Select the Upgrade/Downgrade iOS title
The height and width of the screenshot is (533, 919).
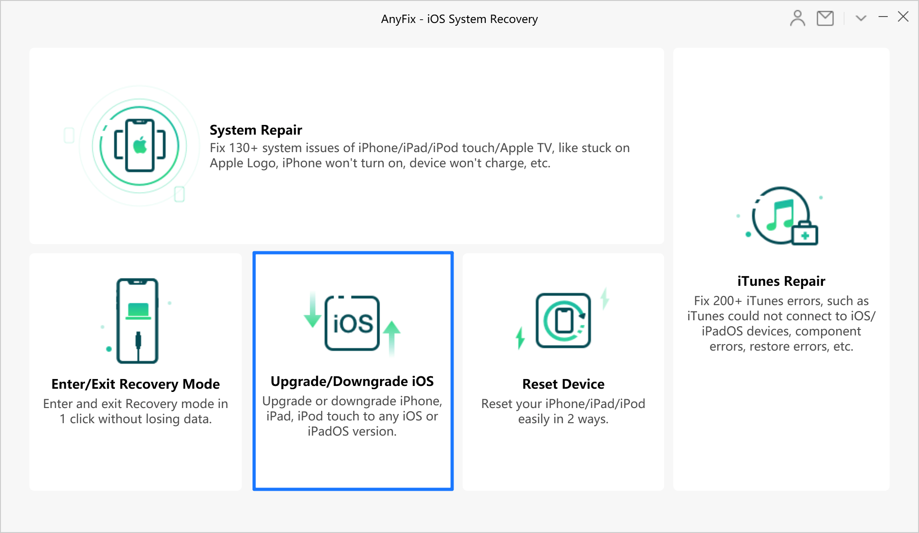352,381
